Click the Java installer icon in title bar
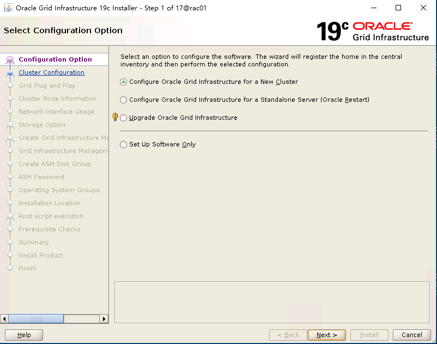The height and width of the screenshot is (344, 437). coord(9,8)
